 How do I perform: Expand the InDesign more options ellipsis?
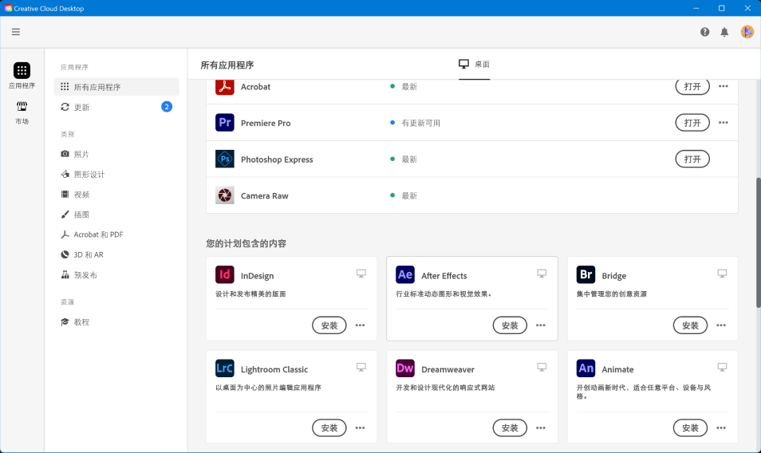point(360,325)
